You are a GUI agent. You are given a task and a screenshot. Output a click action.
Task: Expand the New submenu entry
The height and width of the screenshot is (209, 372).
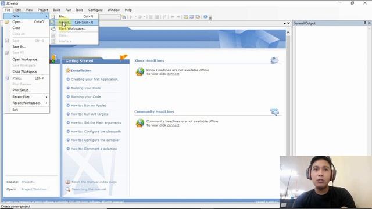[x=27, y=16]
